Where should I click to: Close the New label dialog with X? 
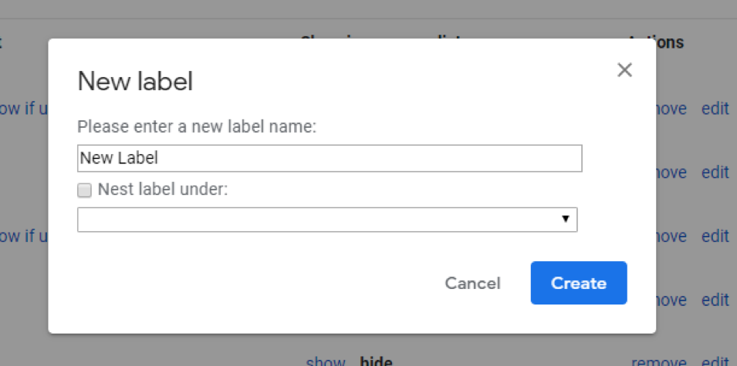pos(625,70)
